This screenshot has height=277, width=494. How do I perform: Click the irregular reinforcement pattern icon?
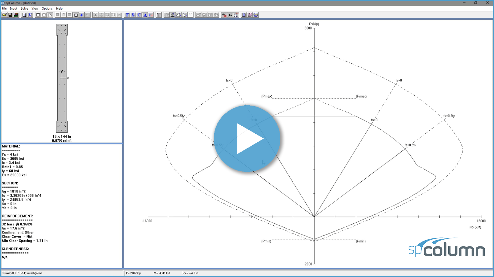click(x=76, y=15)
